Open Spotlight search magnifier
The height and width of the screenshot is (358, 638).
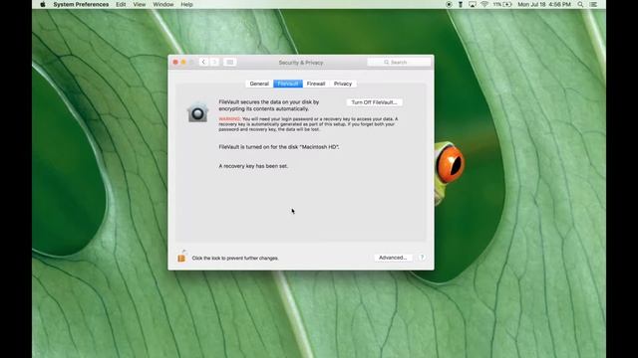[580, 4]
